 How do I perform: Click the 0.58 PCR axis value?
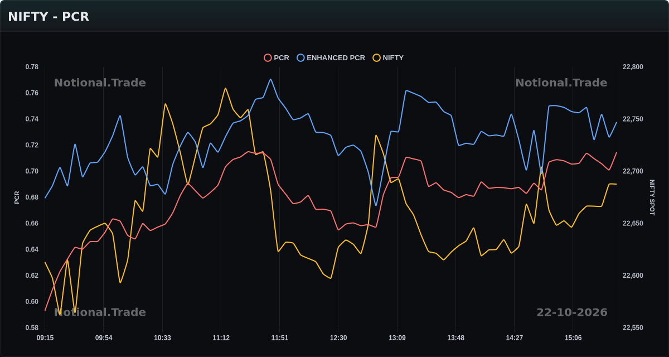pyautogui.click(x=32, y=328)
